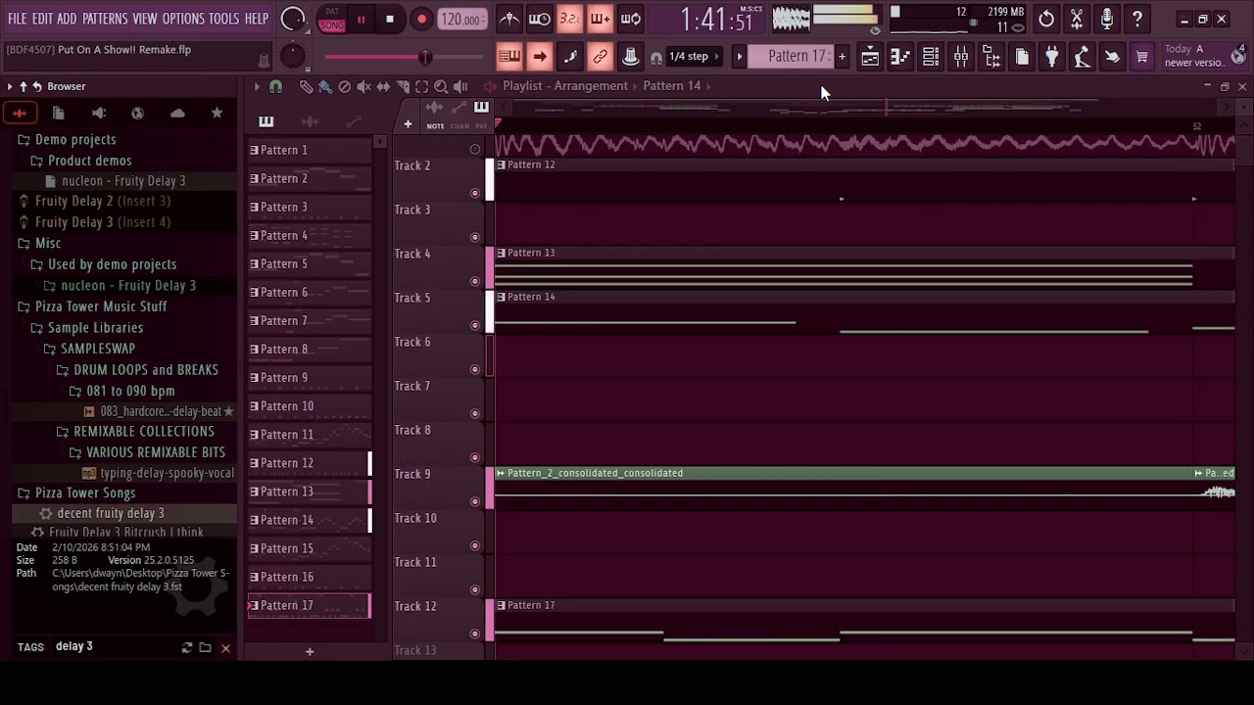Image resolution: width=1254 pixels, height=705 pixels.
Task: Open the audio editor scissors icon
Action: click(x=1077, y=19)
